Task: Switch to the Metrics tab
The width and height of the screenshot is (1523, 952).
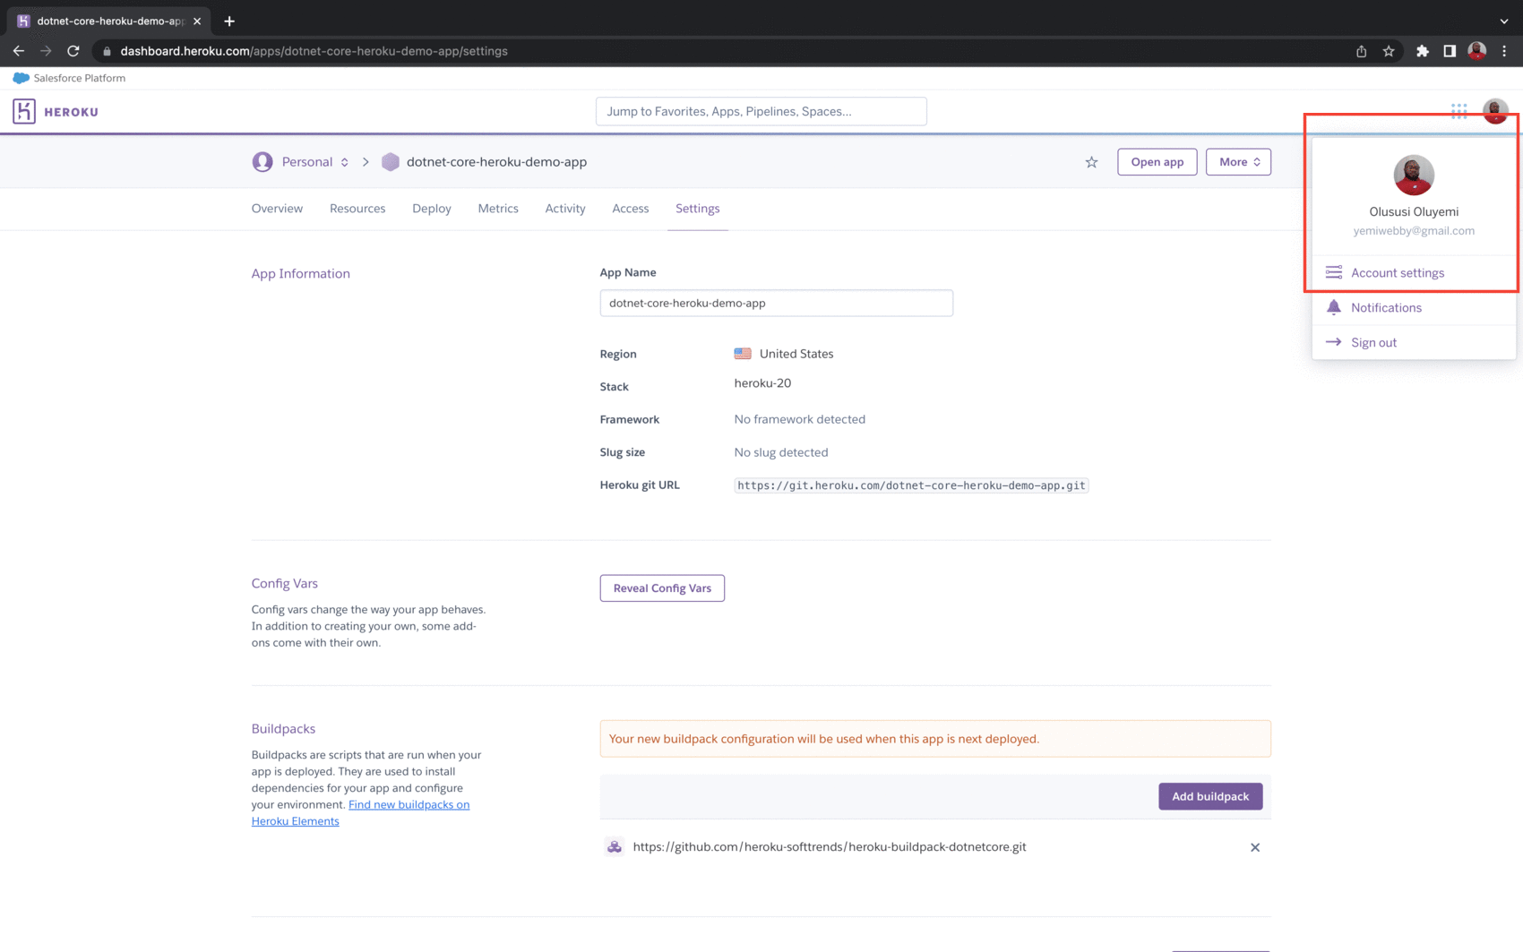Action: coord(498,209)
